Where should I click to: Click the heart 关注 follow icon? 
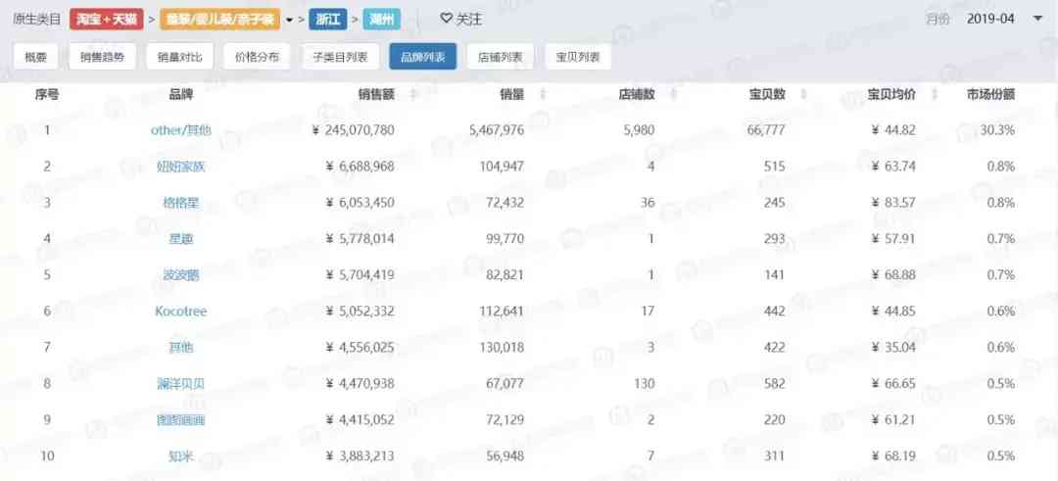(x=446, y=19)
